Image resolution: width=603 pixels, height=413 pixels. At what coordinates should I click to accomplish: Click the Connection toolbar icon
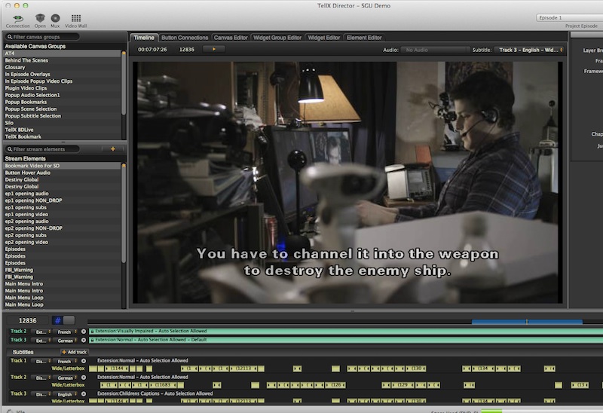17,18
